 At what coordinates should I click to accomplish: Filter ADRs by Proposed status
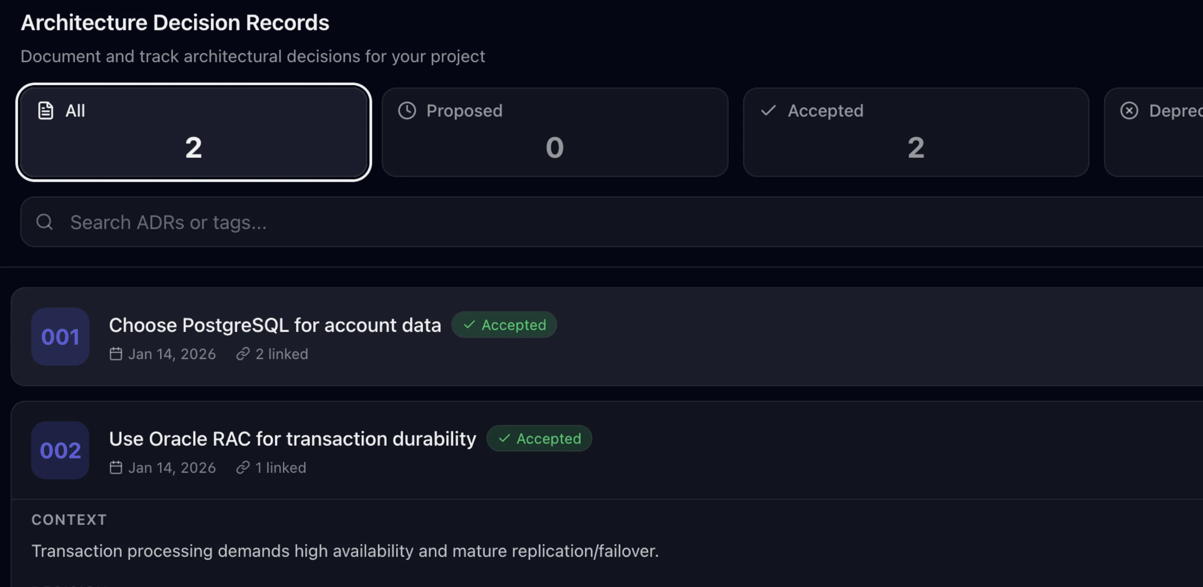(x=555, y=132)
